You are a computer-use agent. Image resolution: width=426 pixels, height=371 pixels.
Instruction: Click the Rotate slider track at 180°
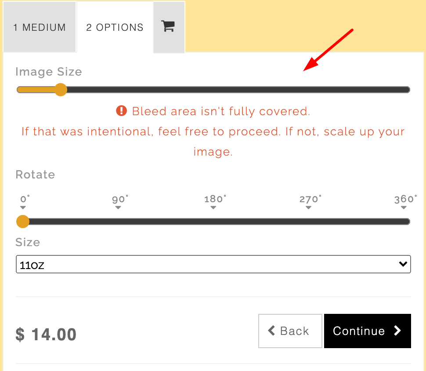pos(213,222)
